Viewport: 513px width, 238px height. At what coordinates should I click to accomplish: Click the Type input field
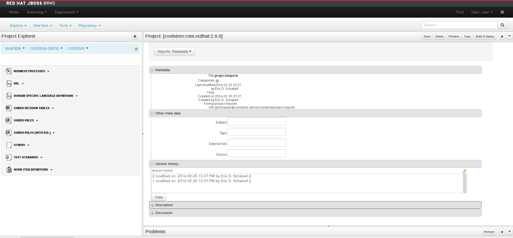[257, 132]
